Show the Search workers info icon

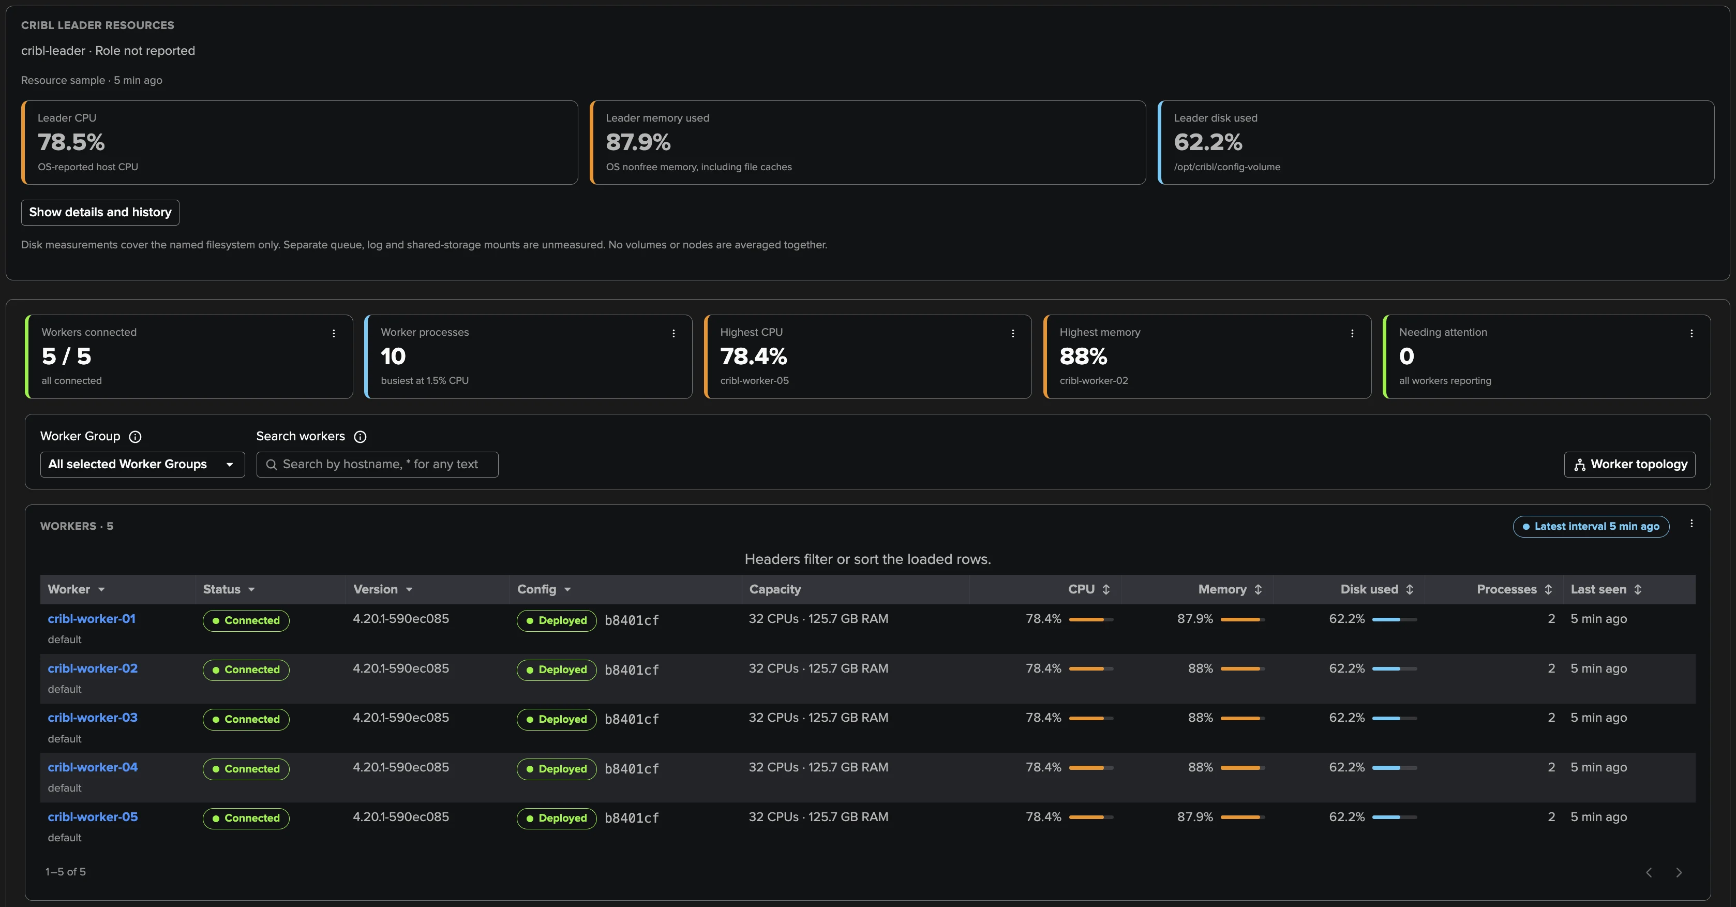click(360, 437)
